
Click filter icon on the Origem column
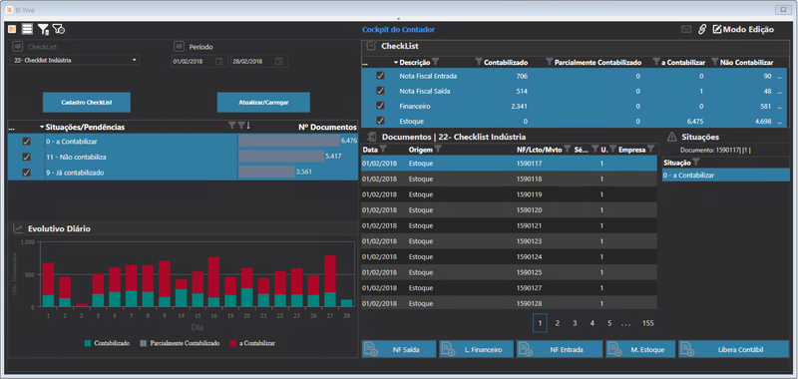click(x=438, y=149)
